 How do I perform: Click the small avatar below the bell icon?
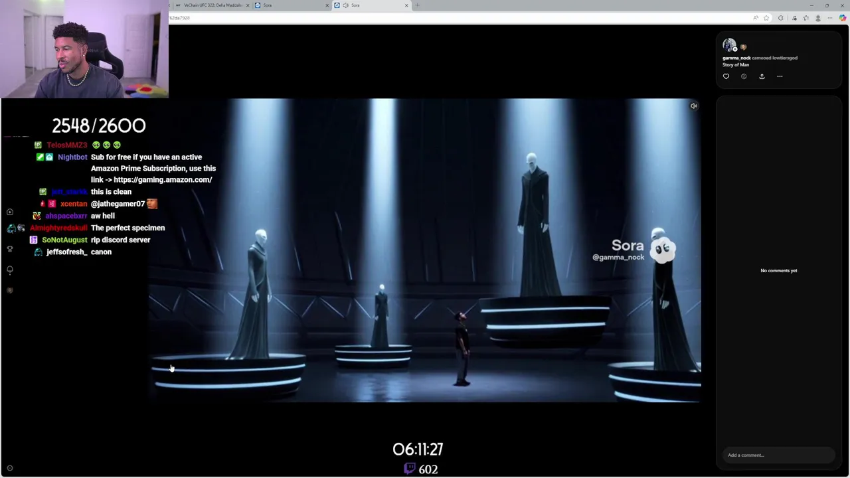[10, 290]
